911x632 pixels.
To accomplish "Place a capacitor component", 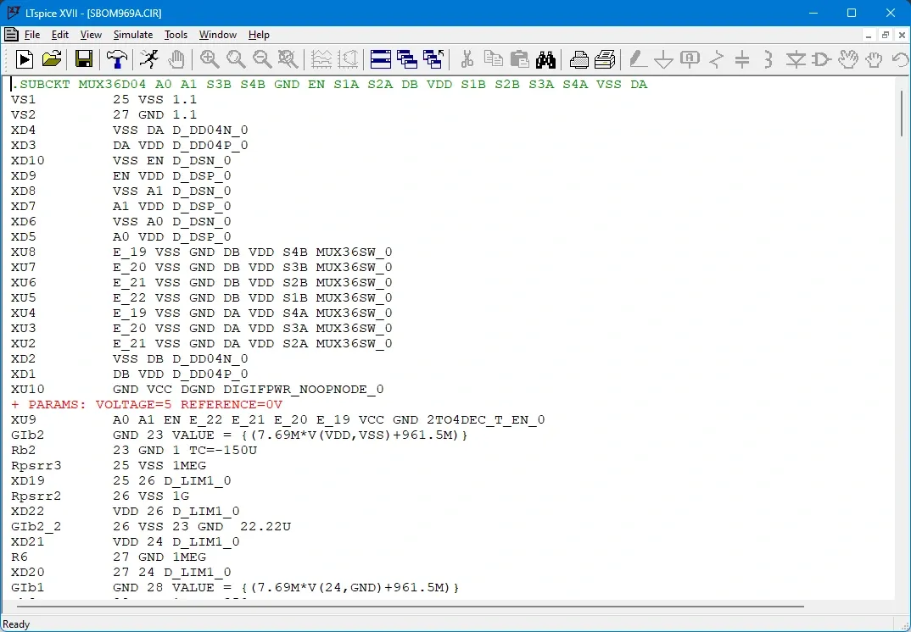I will tap(742, 59).
